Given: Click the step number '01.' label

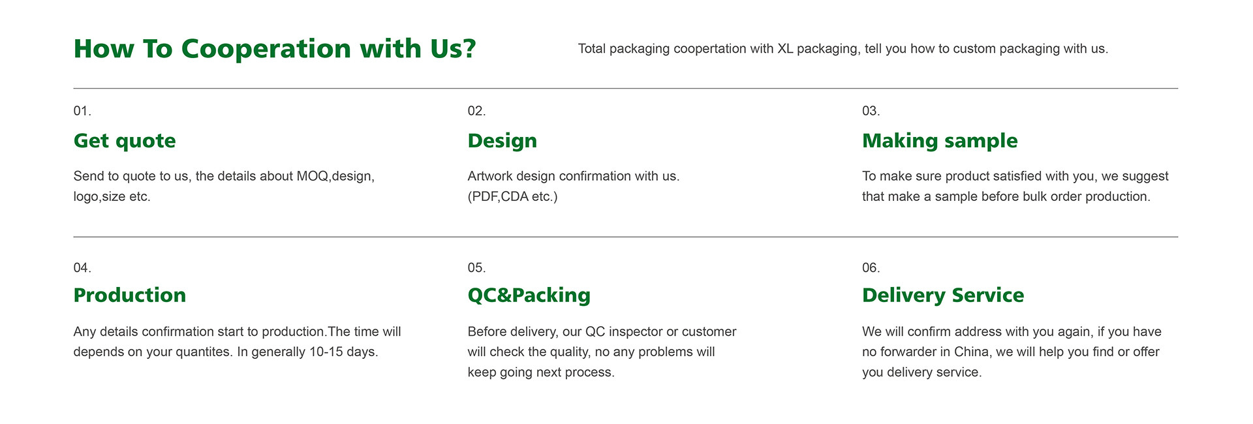Looking at the screenshot, I should [x=82, y=111].
